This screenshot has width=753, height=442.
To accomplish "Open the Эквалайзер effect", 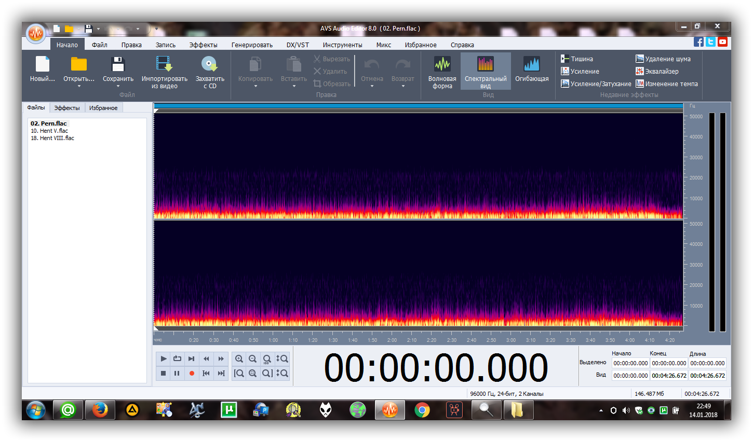I will (x=657, y=71).
